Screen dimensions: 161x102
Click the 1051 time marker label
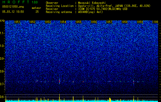pyautogui.click(x=17, y=22)
